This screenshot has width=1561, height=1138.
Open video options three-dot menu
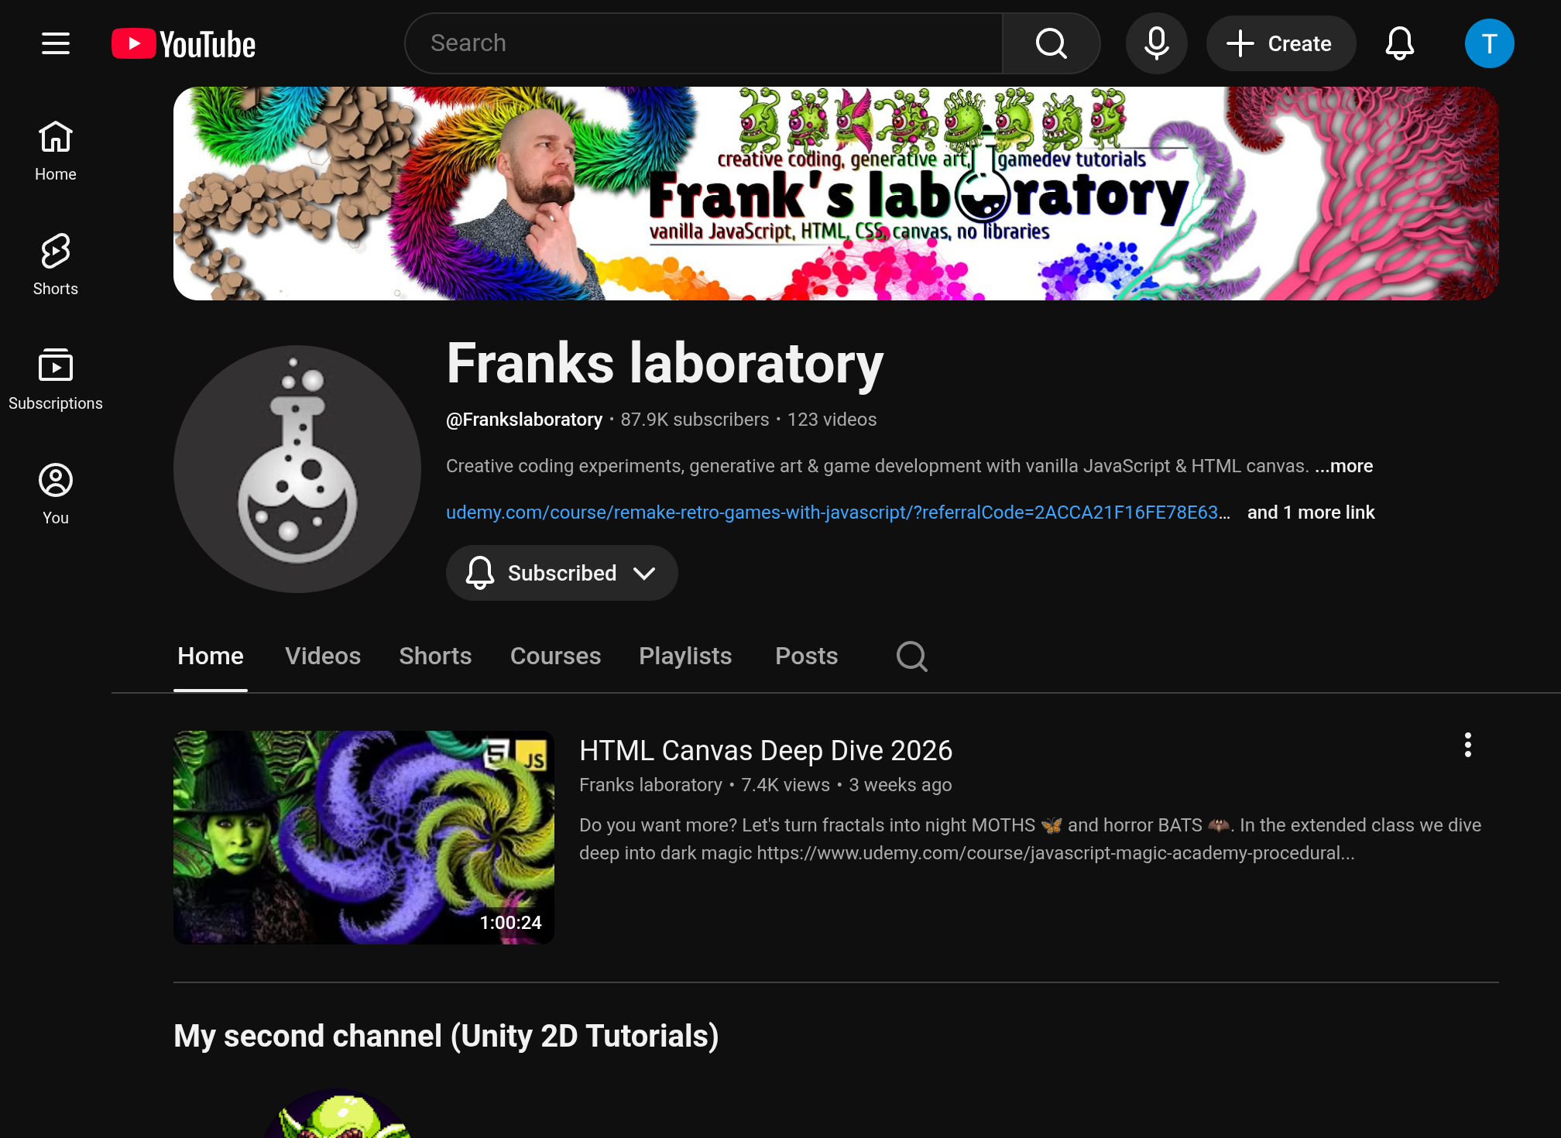pos(1467,746)
